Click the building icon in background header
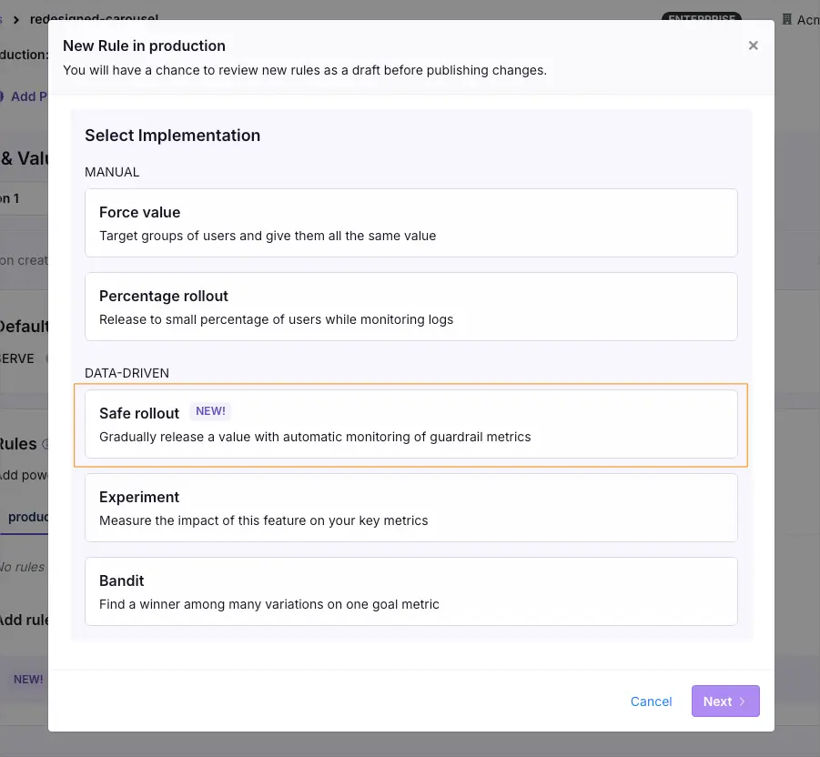Image resolution: width=820 pixels, height=757 pixels. point(786,19)
